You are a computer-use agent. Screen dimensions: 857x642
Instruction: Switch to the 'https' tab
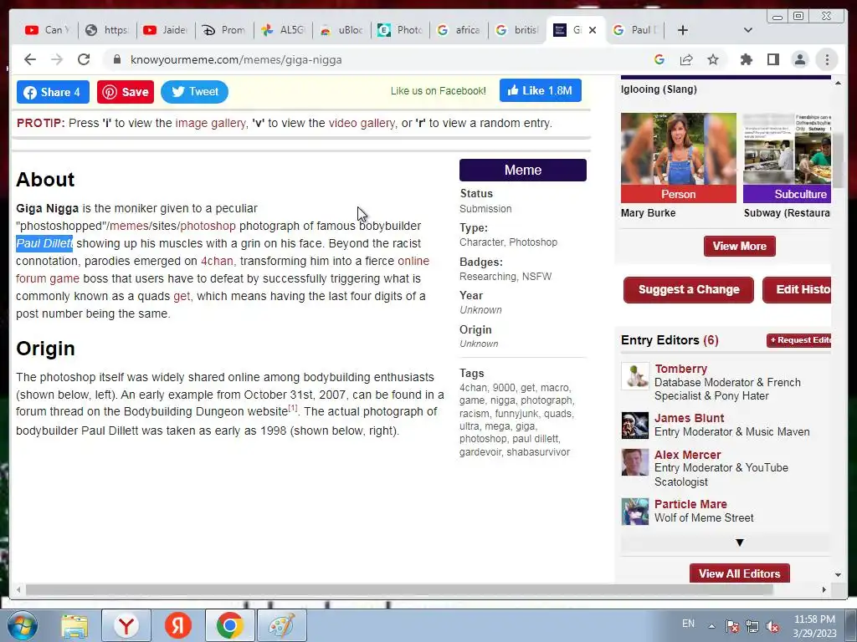pos(107,30)
